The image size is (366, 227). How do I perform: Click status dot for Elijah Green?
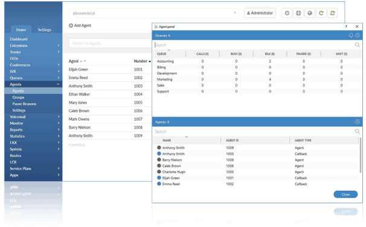point(159,177)
